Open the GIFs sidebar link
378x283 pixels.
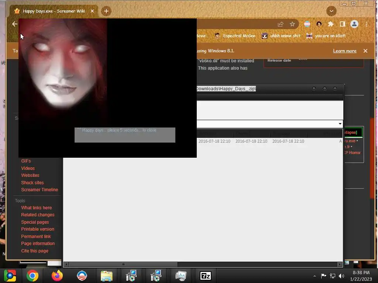(26, 161)
